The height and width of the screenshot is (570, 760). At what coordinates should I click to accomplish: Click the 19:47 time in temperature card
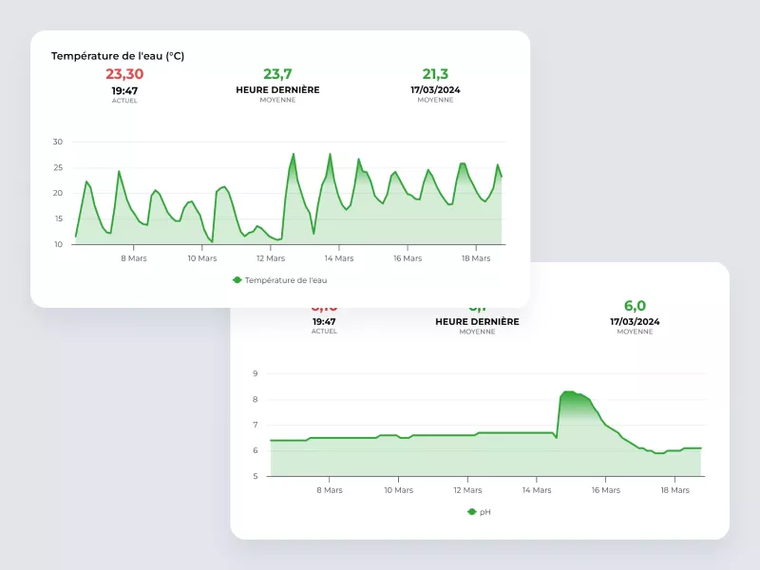[x=124, y=90]
